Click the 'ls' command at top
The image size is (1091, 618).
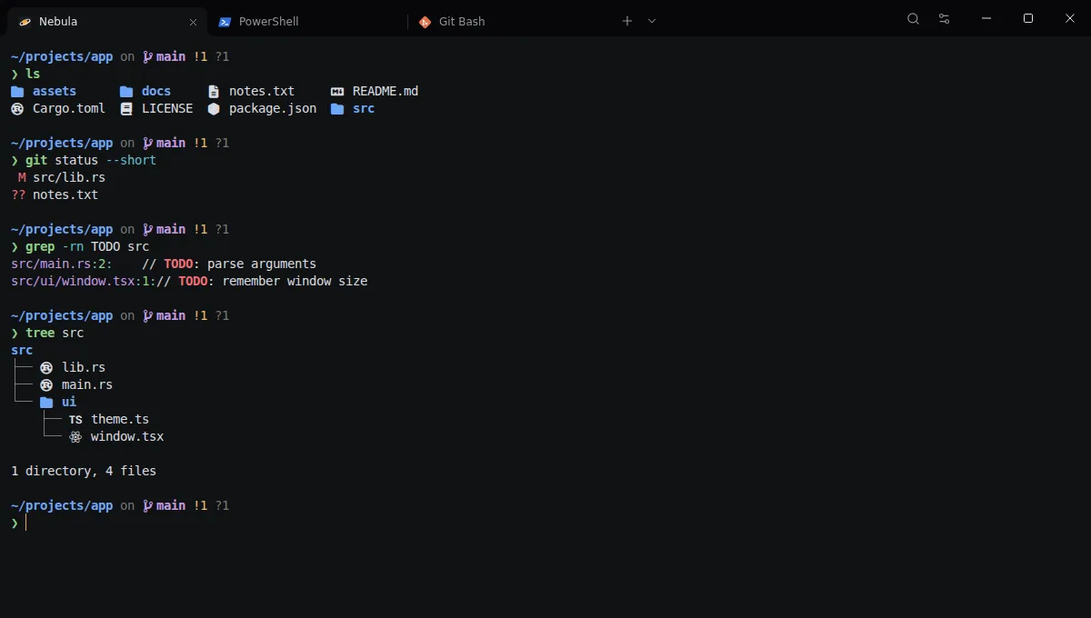click(x=33, y=74)
